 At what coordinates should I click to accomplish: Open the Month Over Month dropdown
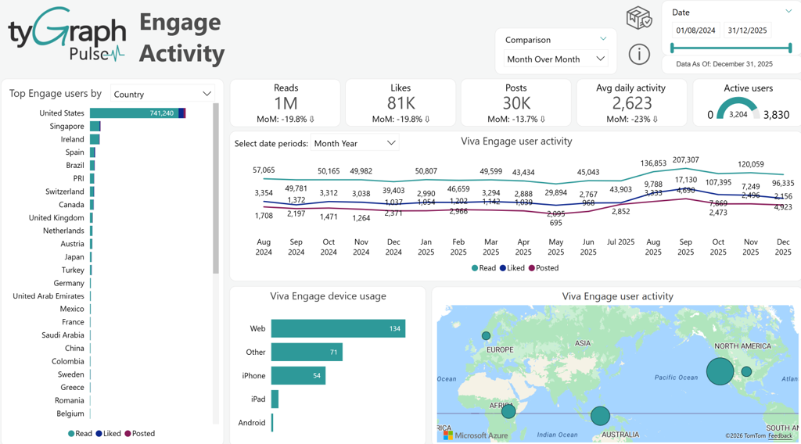point(556,59)
